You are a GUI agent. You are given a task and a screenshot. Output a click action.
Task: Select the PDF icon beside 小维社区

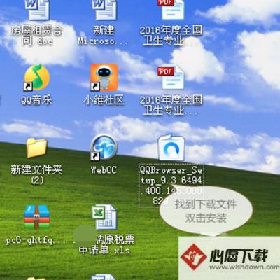[171, 78]
